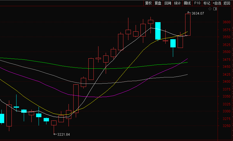Click the 标记 mark button
The width and height of the screenshot is (233, 141).
point(206,3)
